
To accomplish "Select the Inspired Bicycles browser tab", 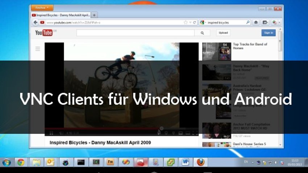I will 61,15.
